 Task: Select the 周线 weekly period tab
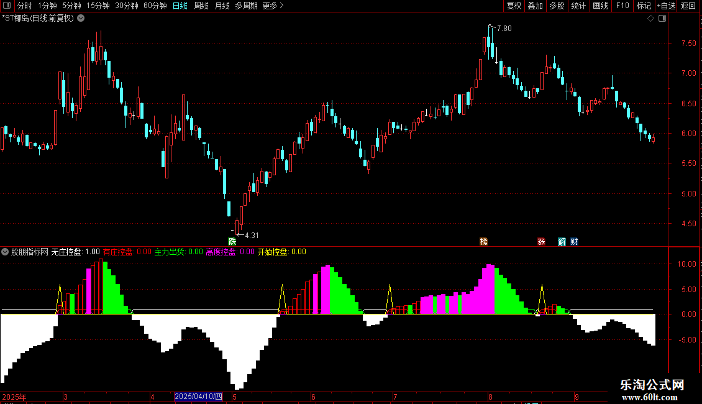click(201, 6)
